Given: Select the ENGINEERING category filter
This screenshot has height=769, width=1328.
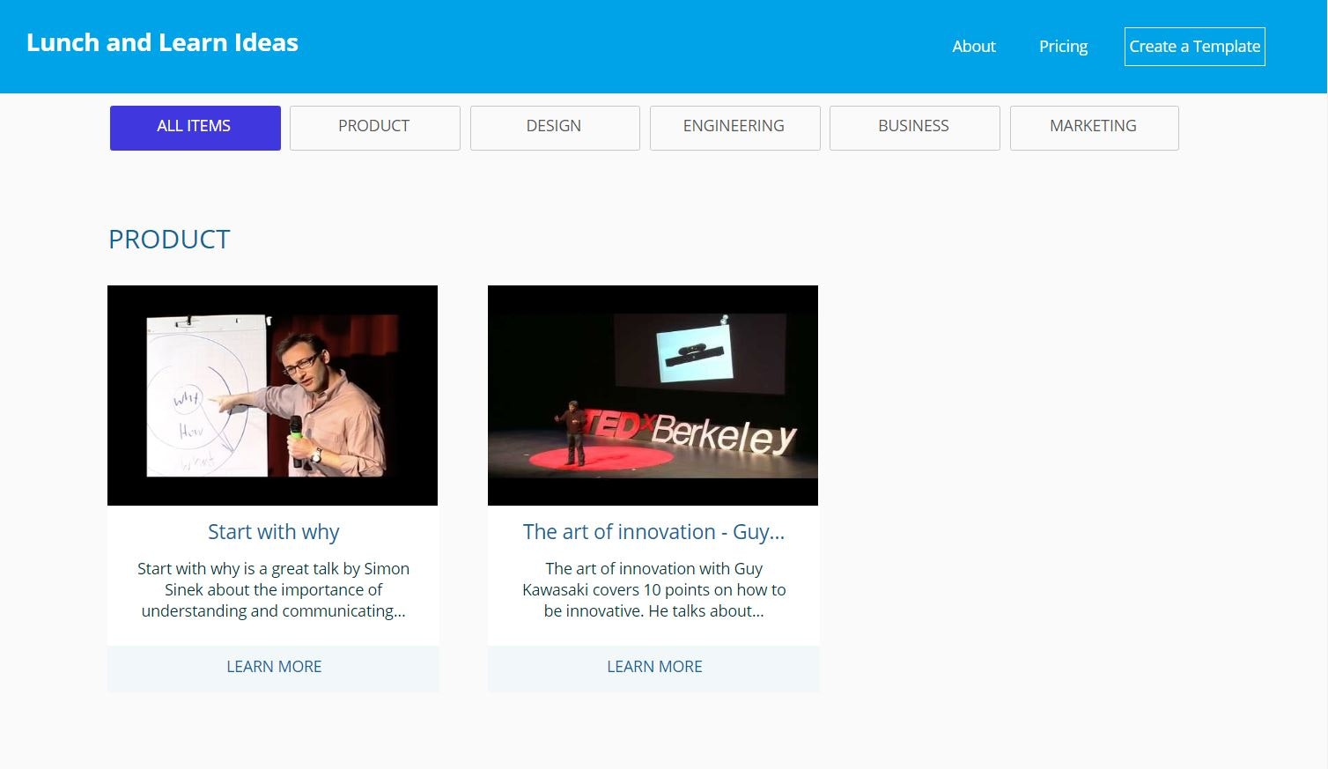Looking at the screenshot, I should point(734,127).
